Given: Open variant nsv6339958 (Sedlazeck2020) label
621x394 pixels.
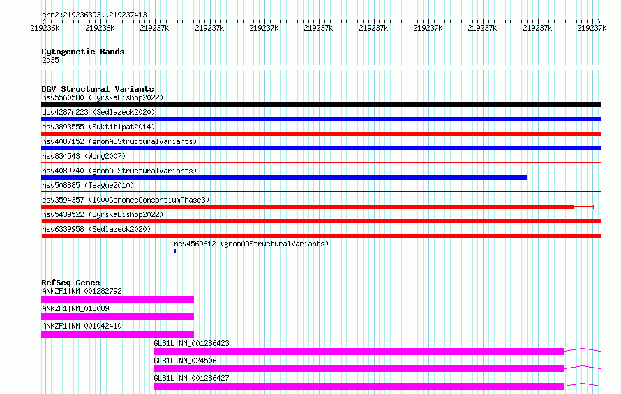Looking at the screenshot, I should (x=96, y=229).
